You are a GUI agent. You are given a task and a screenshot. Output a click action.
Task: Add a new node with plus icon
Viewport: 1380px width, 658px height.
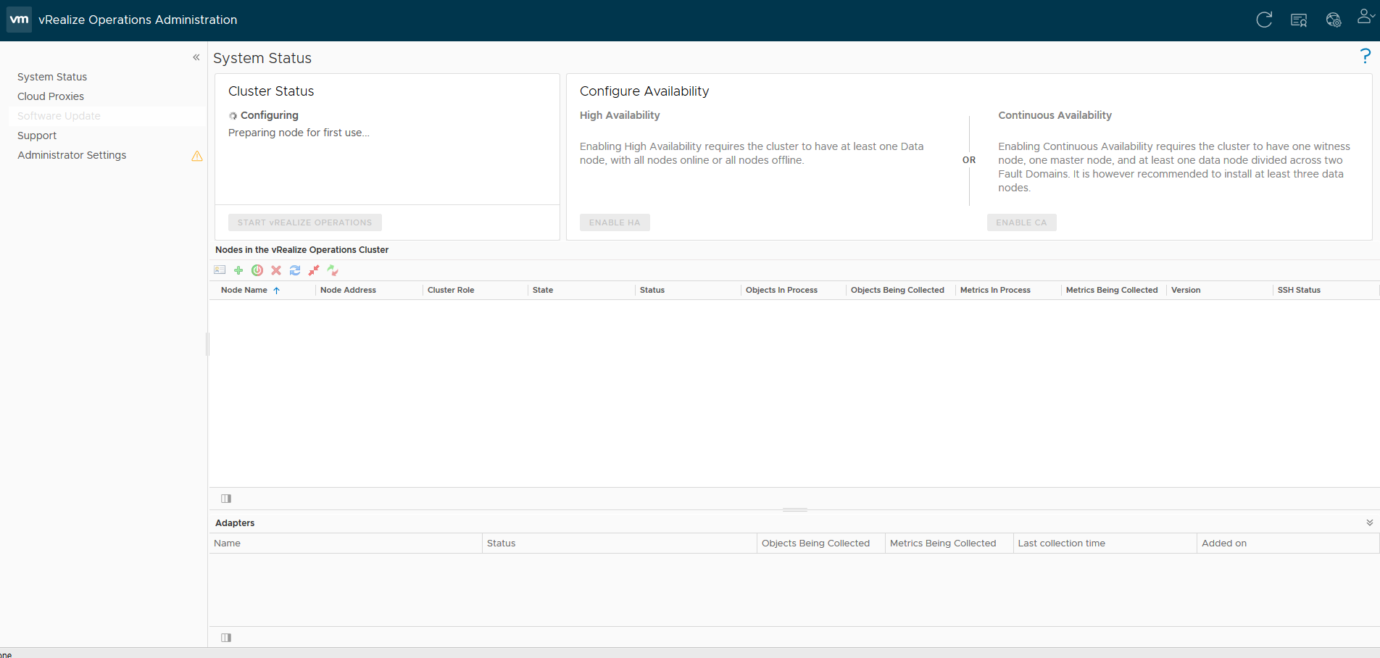coord(238,270)
